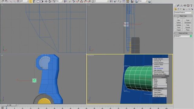Image resolution: width=194 pixels, height=109 pixels.
Task: Open the Standard Primitives dropdown
Action: point(183,12)
